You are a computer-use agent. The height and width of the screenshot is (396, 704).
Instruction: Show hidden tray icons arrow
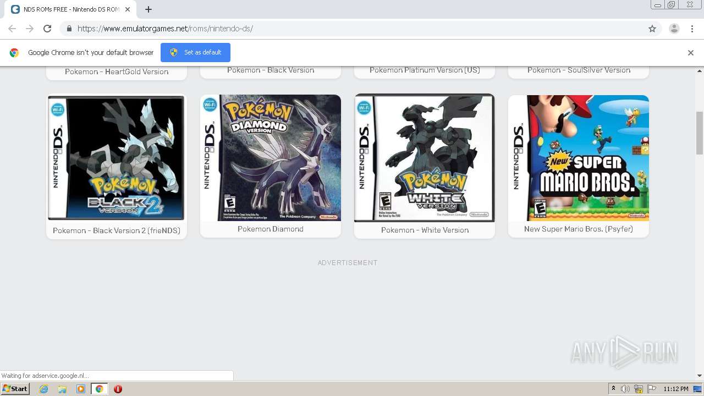click(613, 389)
